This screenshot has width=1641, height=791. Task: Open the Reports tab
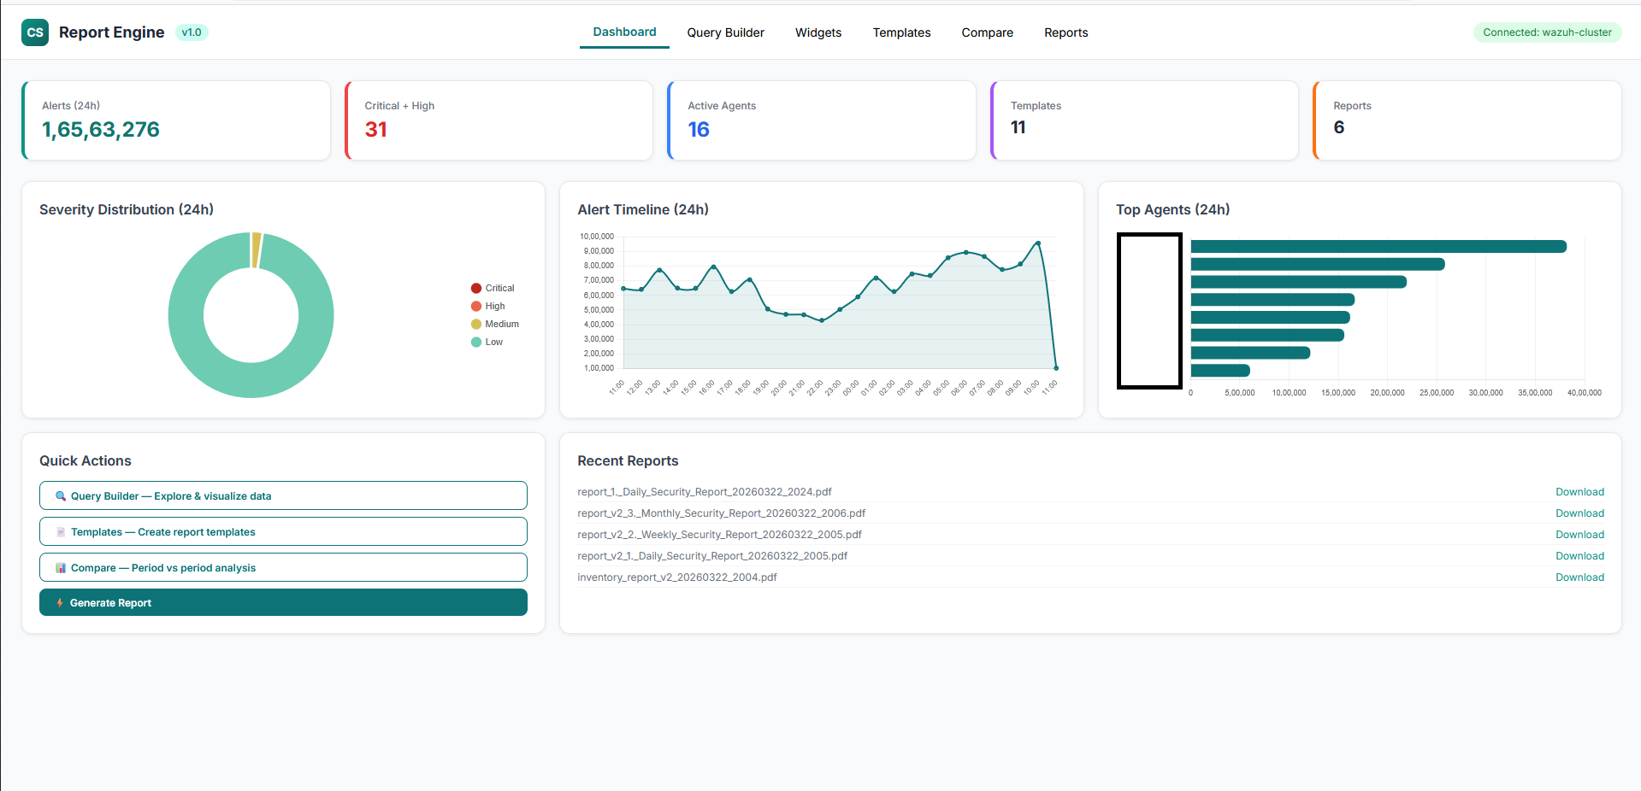1065,32
